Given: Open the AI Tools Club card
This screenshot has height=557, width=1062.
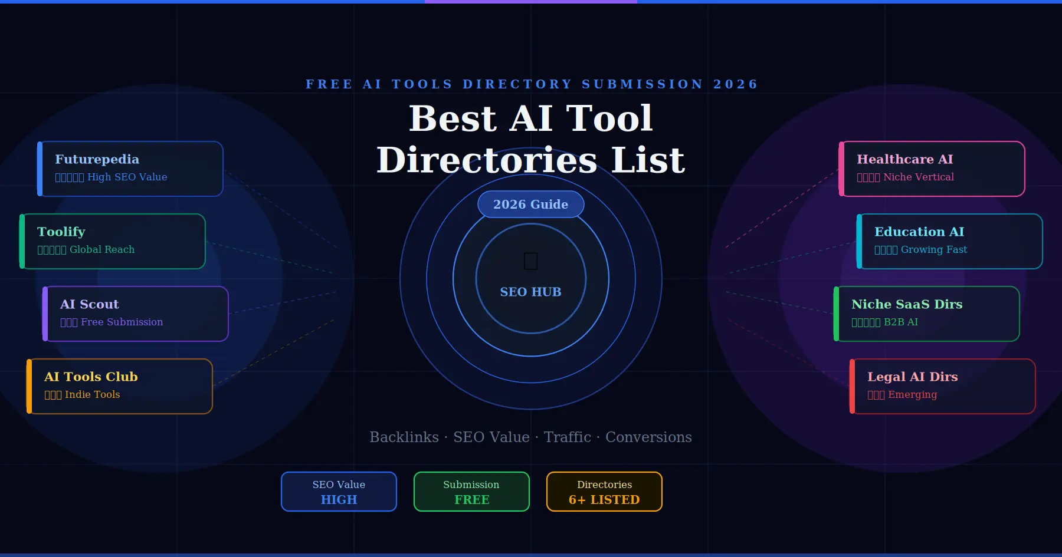Looking at the screenshot, I should tap(120, 386).
